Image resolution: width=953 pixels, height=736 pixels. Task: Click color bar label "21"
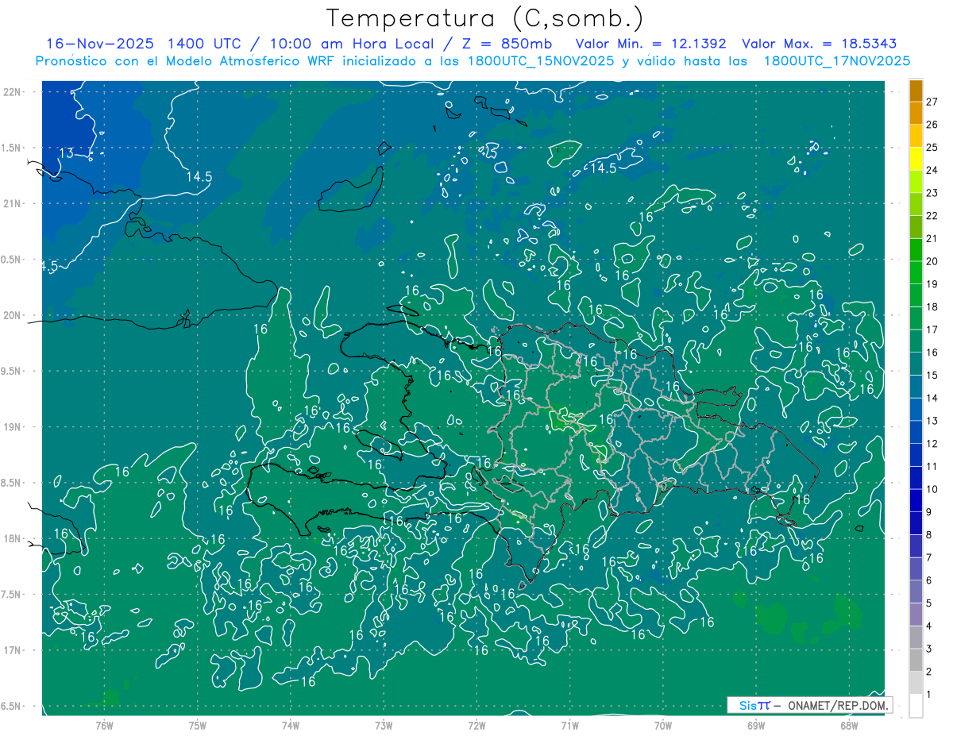(932, 238)
